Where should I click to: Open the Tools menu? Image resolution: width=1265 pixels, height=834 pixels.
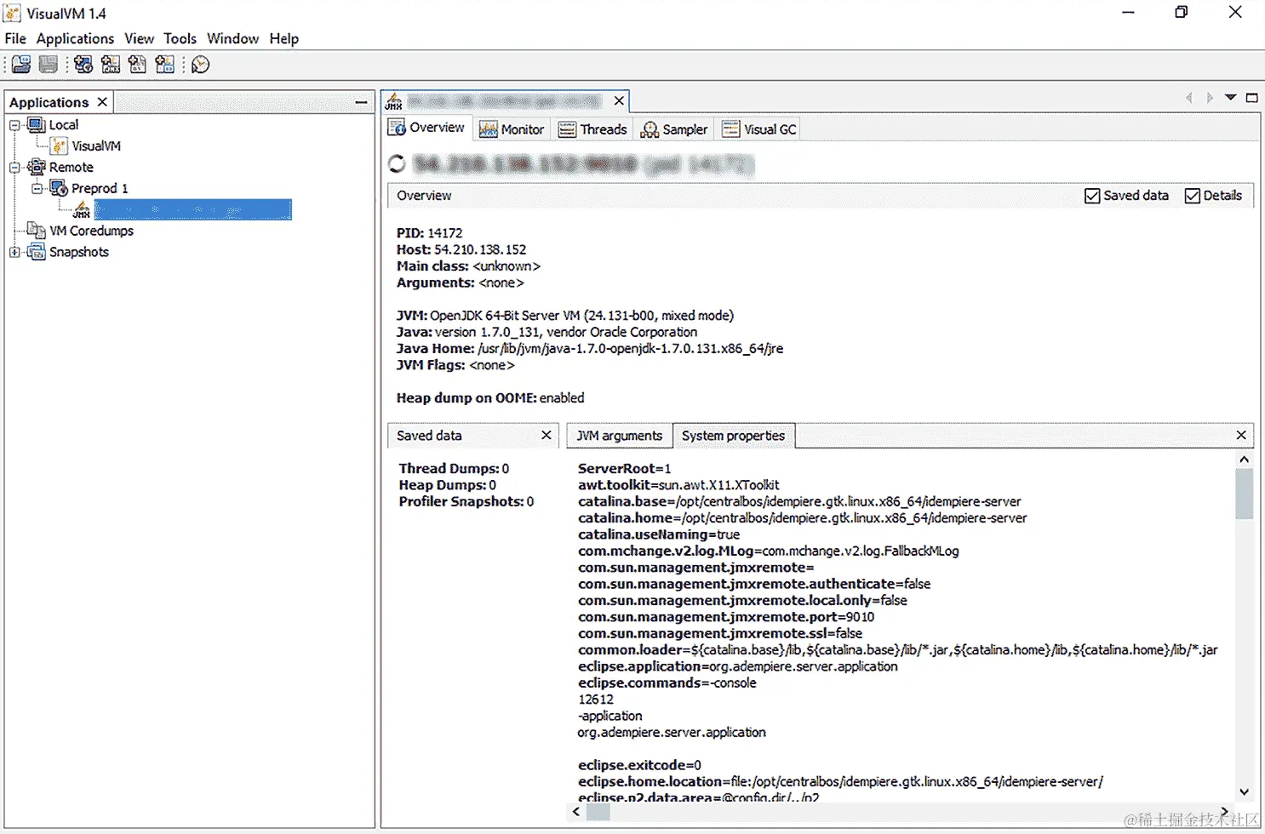point(180,38)
